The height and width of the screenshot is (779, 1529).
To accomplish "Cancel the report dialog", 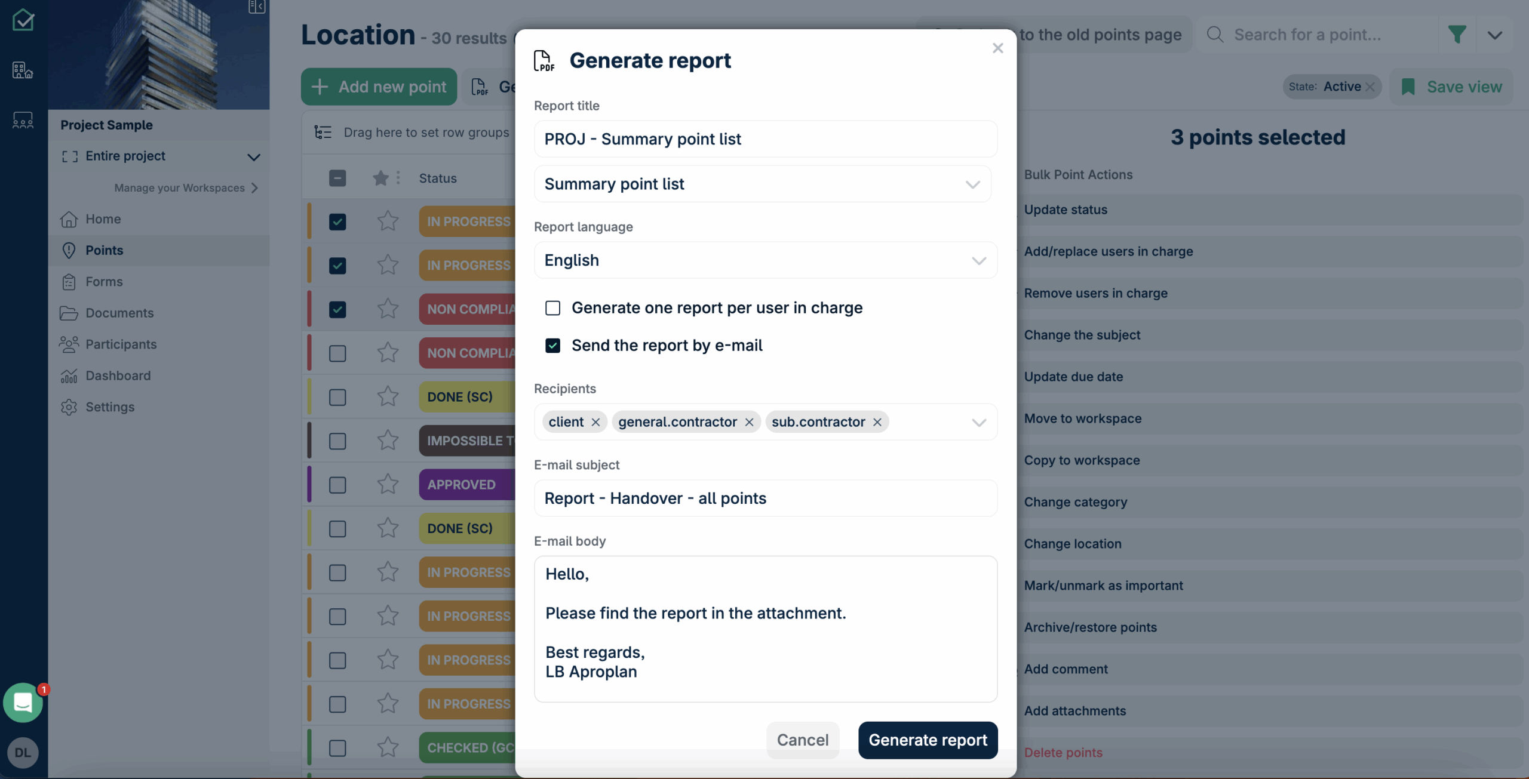I will coord(802,740).
